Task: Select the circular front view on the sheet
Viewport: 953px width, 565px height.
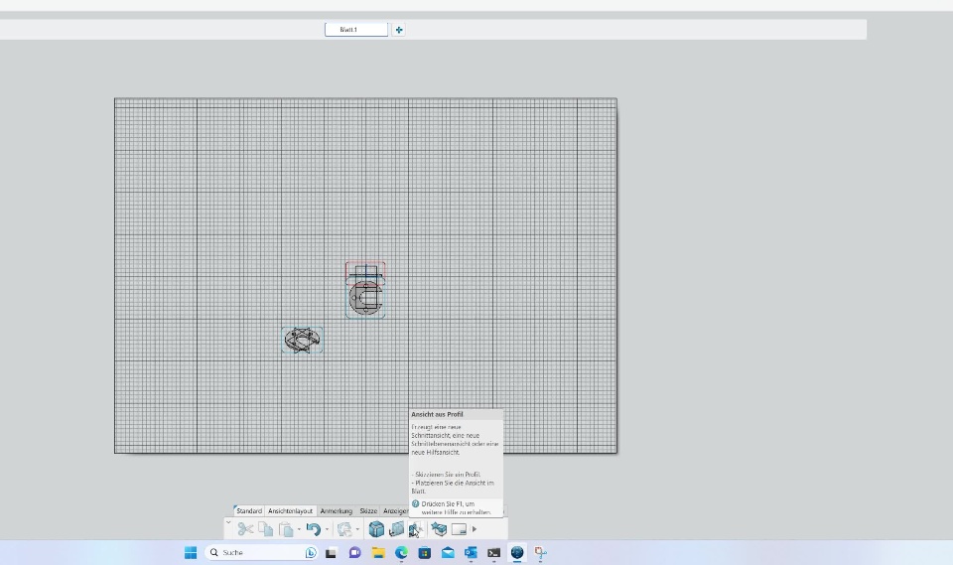Action: tap(365, 299)
